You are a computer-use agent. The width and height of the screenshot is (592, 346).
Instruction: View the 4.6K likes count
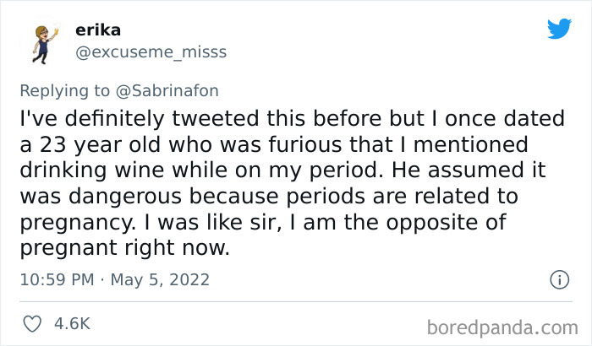coord(73,323)
